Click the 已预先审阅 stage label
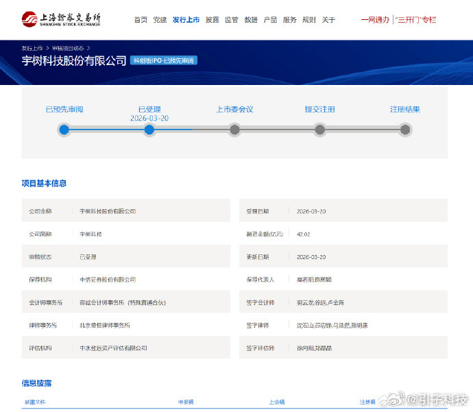473x412 pixels. [x=64, y=109]
